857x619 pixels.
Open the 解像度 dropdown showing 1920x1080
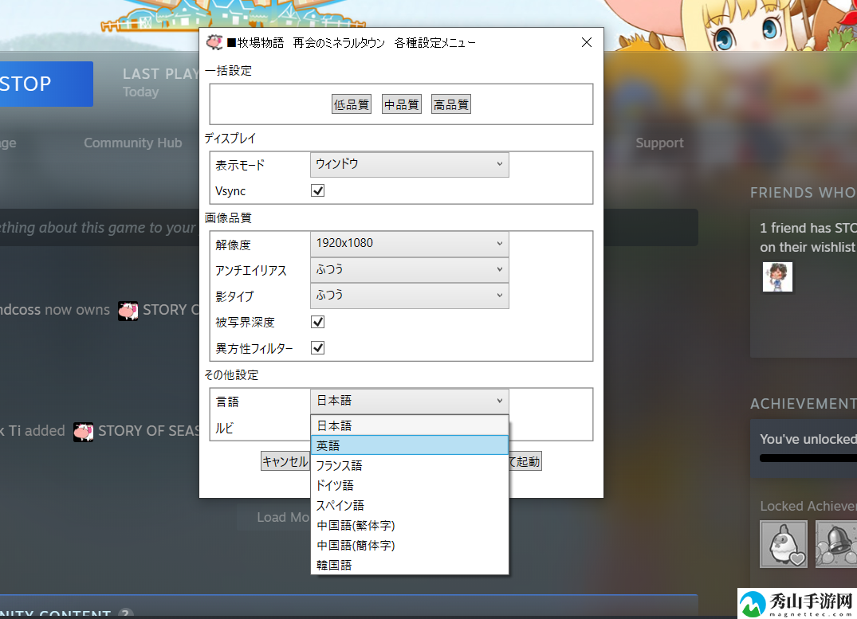click(x=410, y=244)
